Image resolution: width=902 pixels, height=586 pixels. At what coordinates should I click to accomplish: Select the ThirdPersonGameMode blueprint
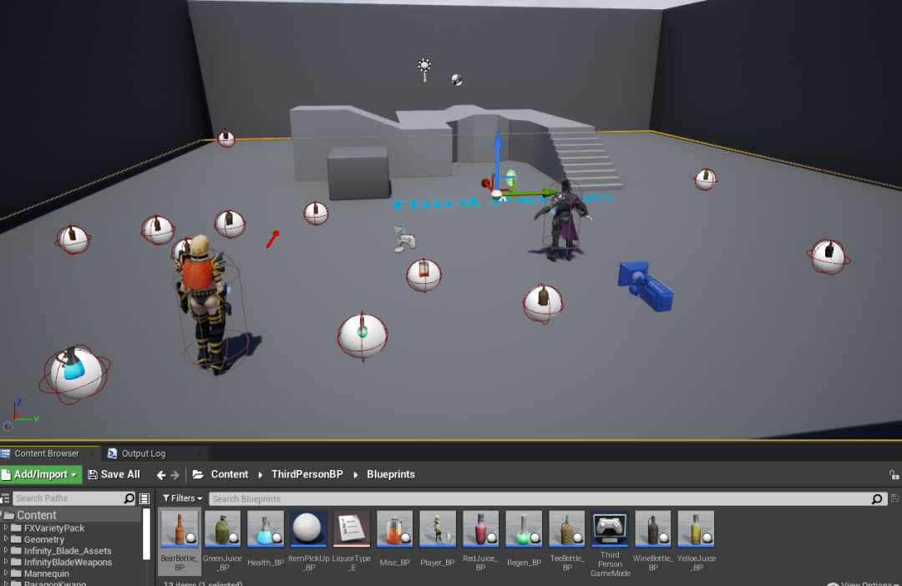pos(610,528)
